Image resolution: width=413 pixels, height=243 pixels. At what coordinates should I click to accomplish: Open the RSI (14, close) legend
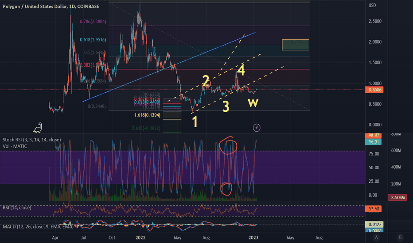pos(17,208)
